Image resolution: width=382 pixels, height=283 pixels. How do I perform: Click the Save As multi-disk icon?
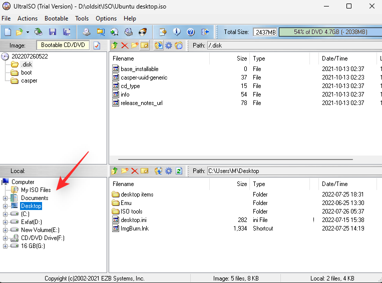click(66, 32)
